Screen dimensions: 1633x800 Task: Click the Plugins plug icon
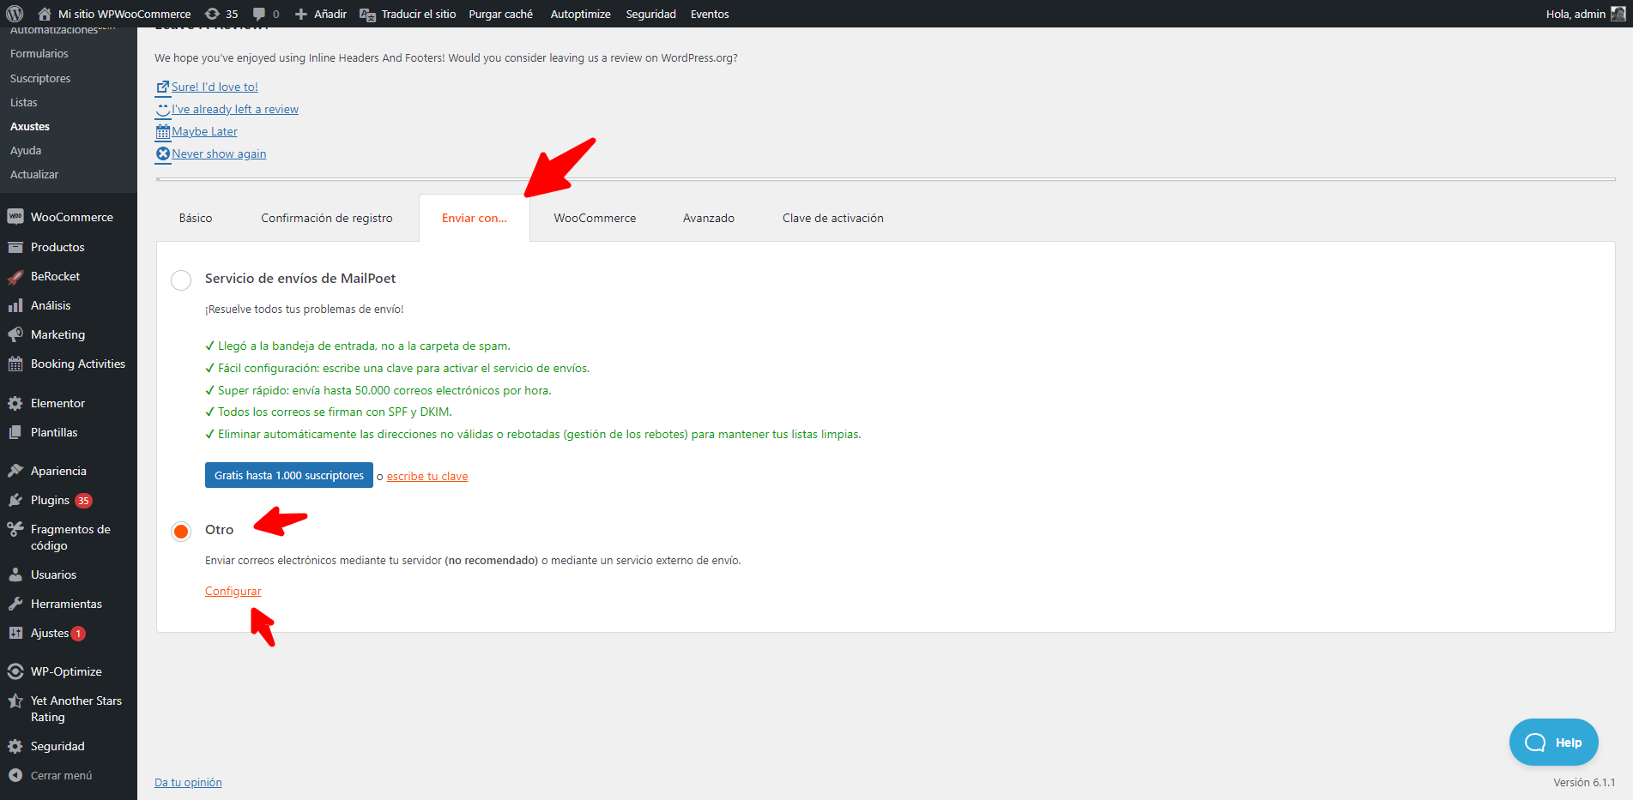(x=15, y=500)
